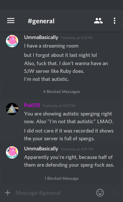The height and width of the screenshot is (202, 123).
Task: Select the first UmmaBasically username
Action: (41, 37)
